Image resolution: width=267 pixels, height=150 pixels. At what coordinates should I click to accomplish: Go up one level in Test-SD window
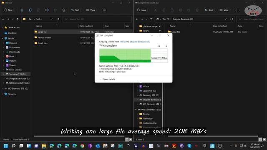coord(18,19)
